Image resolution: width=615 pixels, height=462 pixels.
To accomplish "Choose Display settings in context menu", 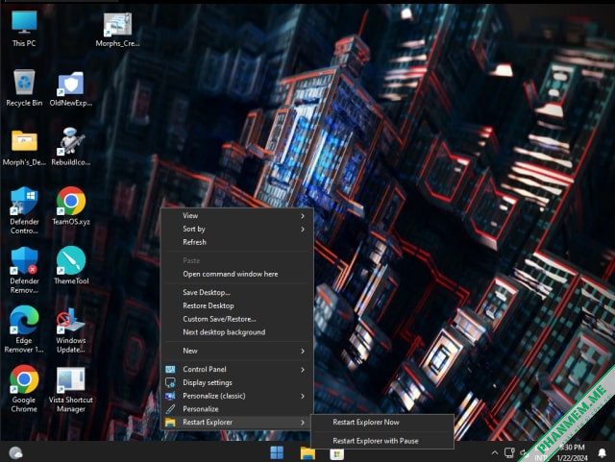I will click(237, 383).
